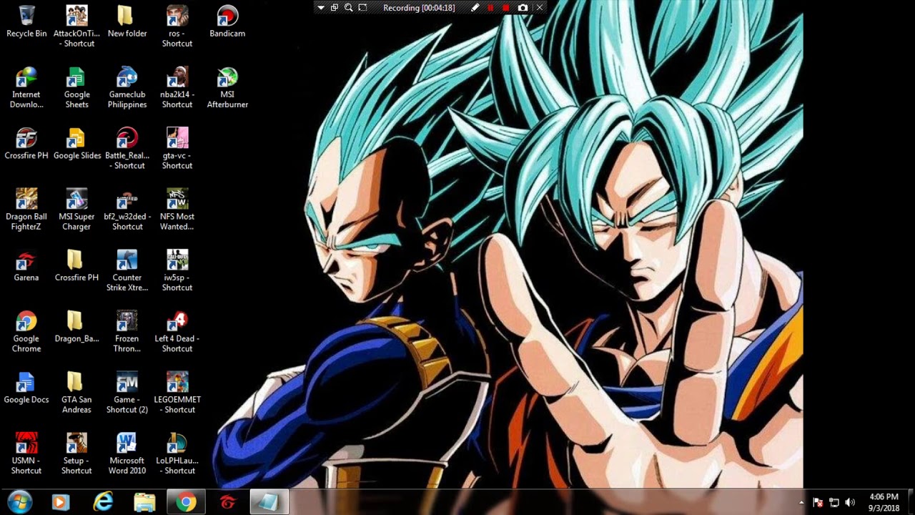
Task: Select the Microsoft Word 2010 icon
Action: click(x=127, y=453)
